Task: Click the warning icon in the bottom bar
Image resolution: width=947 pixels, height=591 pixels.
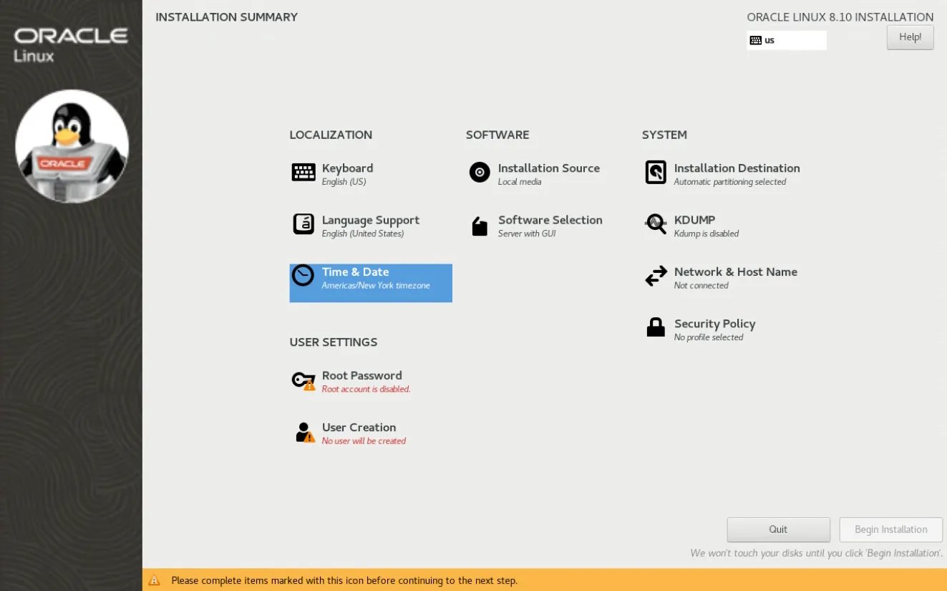Action: point(154,580)
